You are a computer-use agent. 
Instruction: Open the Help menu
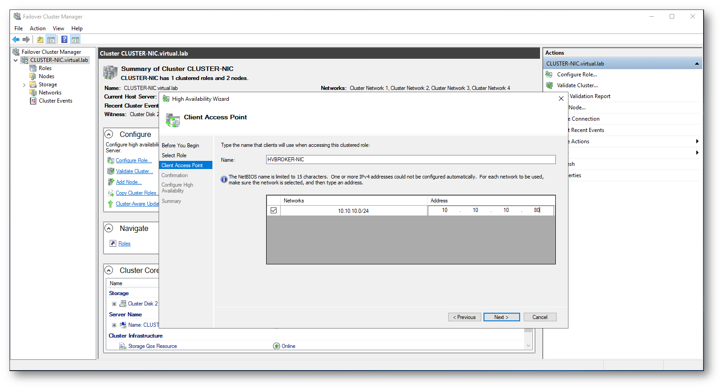click(77, 28)
